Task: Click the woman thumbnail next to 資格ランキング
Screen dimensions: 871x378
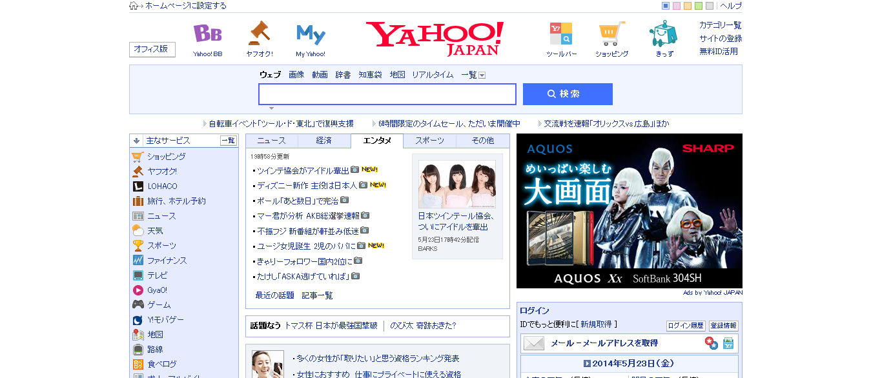Action: [x=268, y=364]
